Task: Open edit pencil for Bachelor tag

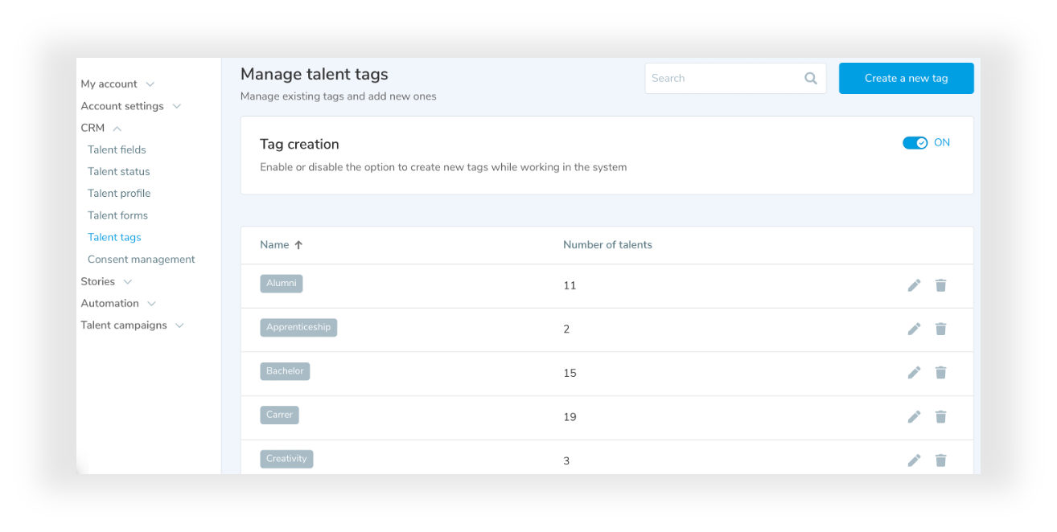Action: click(914, 373)
